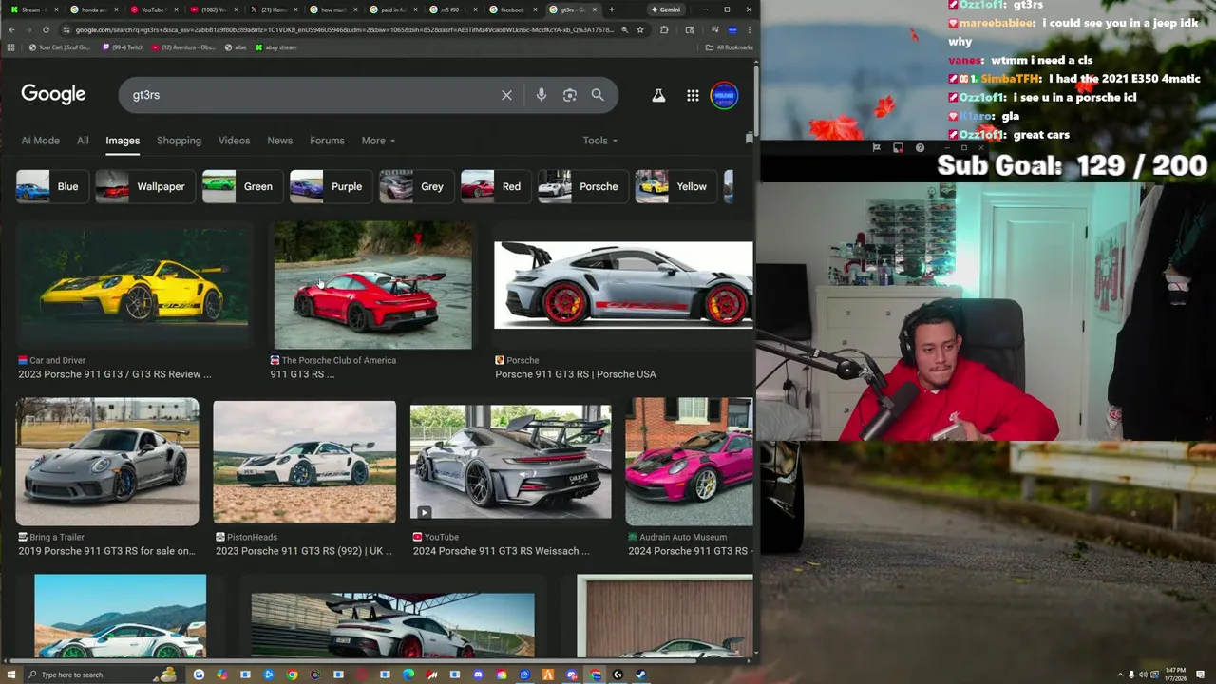
Task: Switch to Forums results tab
Action: click(327, 141)
